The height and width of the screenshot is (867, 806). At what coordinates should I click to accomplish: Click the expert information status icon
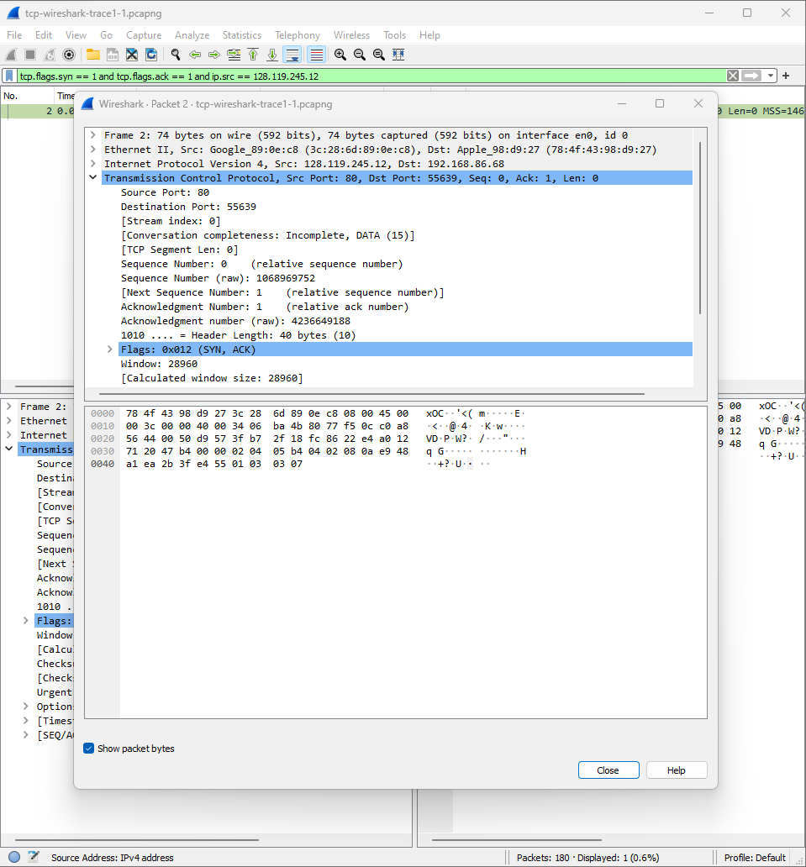[14, 857]
